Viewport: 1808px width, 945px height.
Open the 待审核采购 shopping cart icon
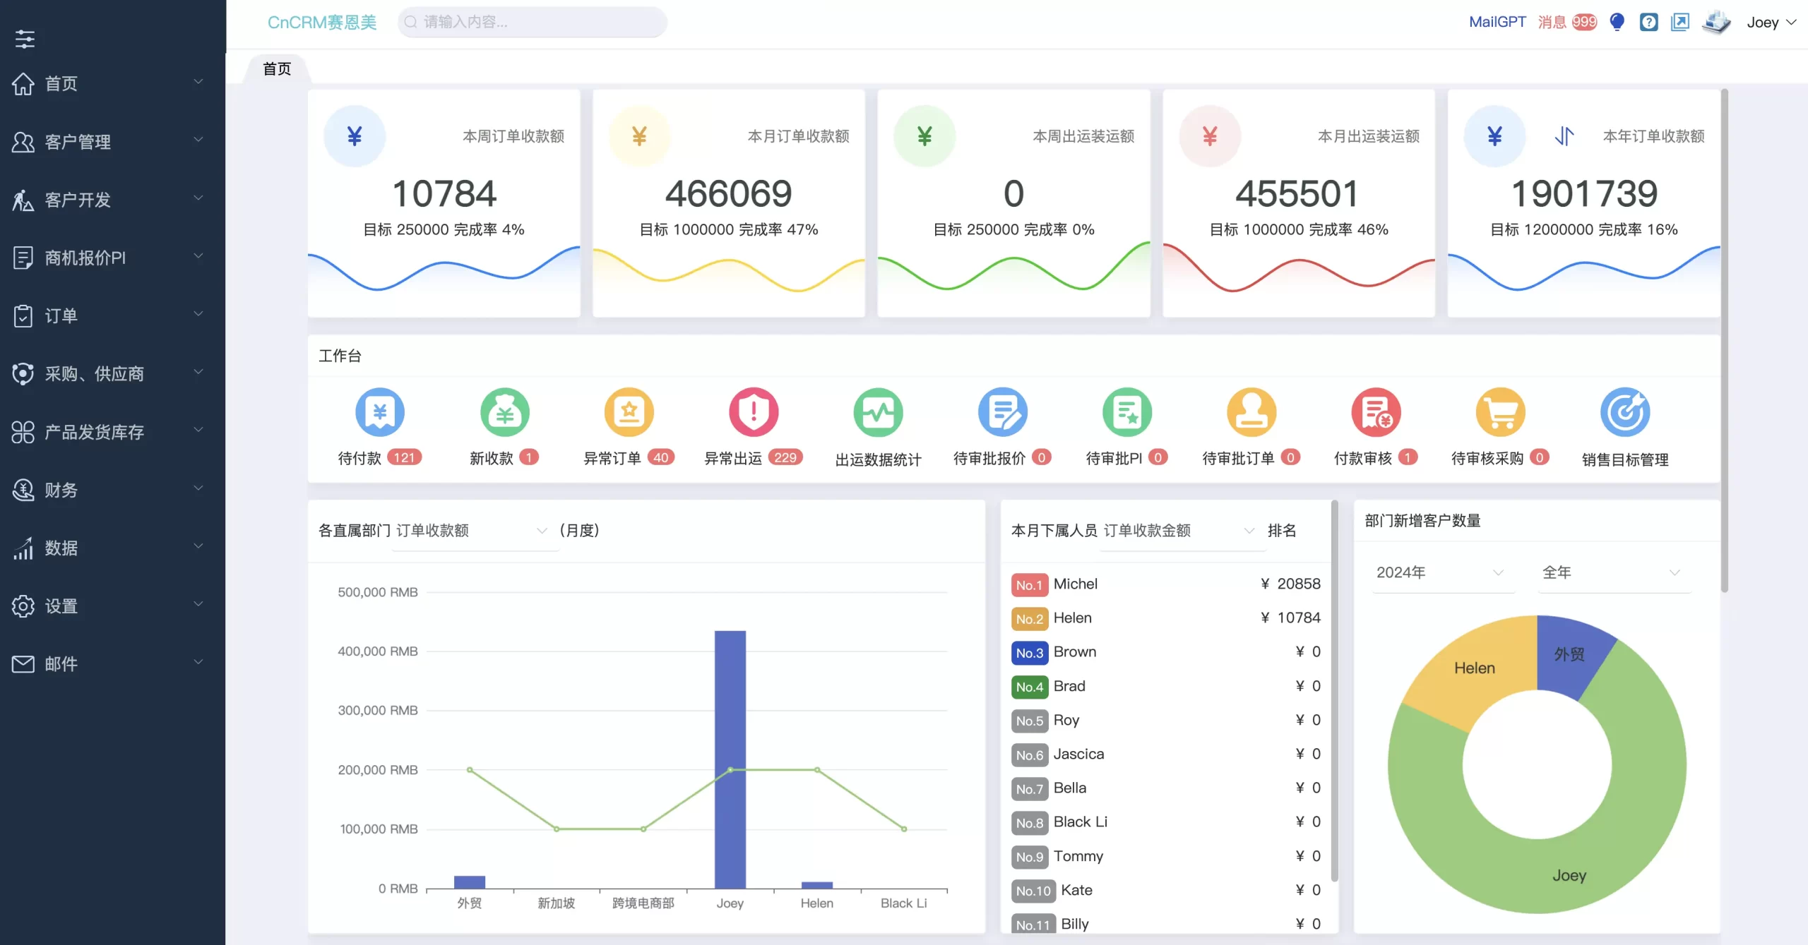(x=1500, y=412)
